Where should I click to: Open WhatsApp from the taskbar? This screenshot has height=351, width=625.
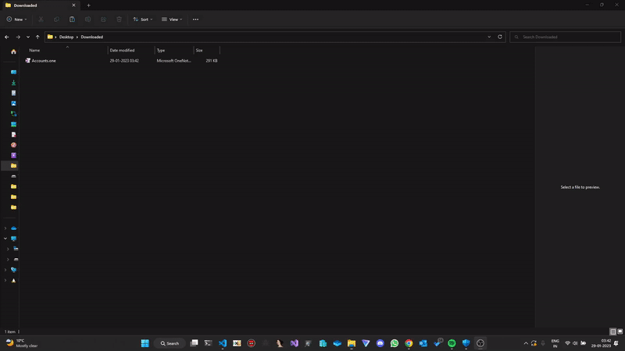point(395,343)
